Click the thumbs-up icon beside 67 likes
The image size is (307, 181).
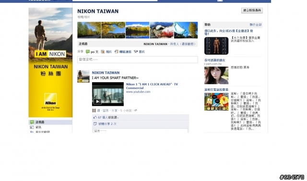pos(95,117)
